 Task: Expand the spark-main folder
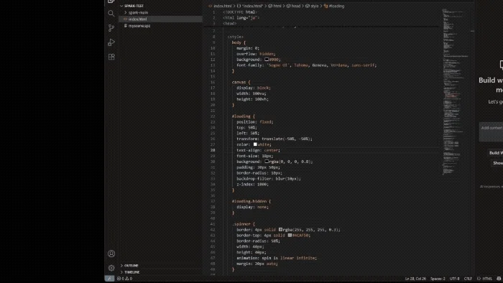pyautogui.click(x=138, y=12)
